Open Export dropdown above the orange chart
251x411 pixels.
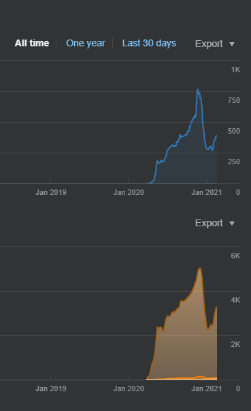coord(215,223)
